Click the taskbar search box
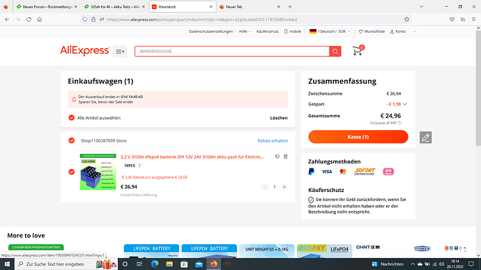Image resolution: width=481 pixels, height=270 pixels. pyautogui.click(x=66, y=264)
